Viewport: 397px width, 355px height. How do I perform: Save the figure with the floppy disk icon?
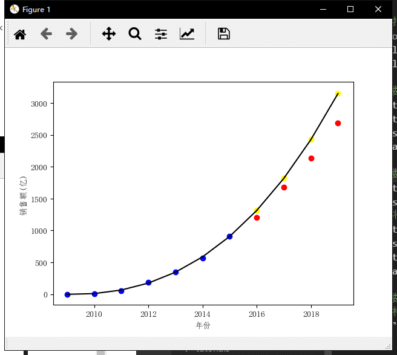click(224, 34)
